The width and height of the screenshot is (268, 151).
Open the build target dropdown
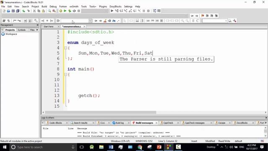[x=106, y=11]
